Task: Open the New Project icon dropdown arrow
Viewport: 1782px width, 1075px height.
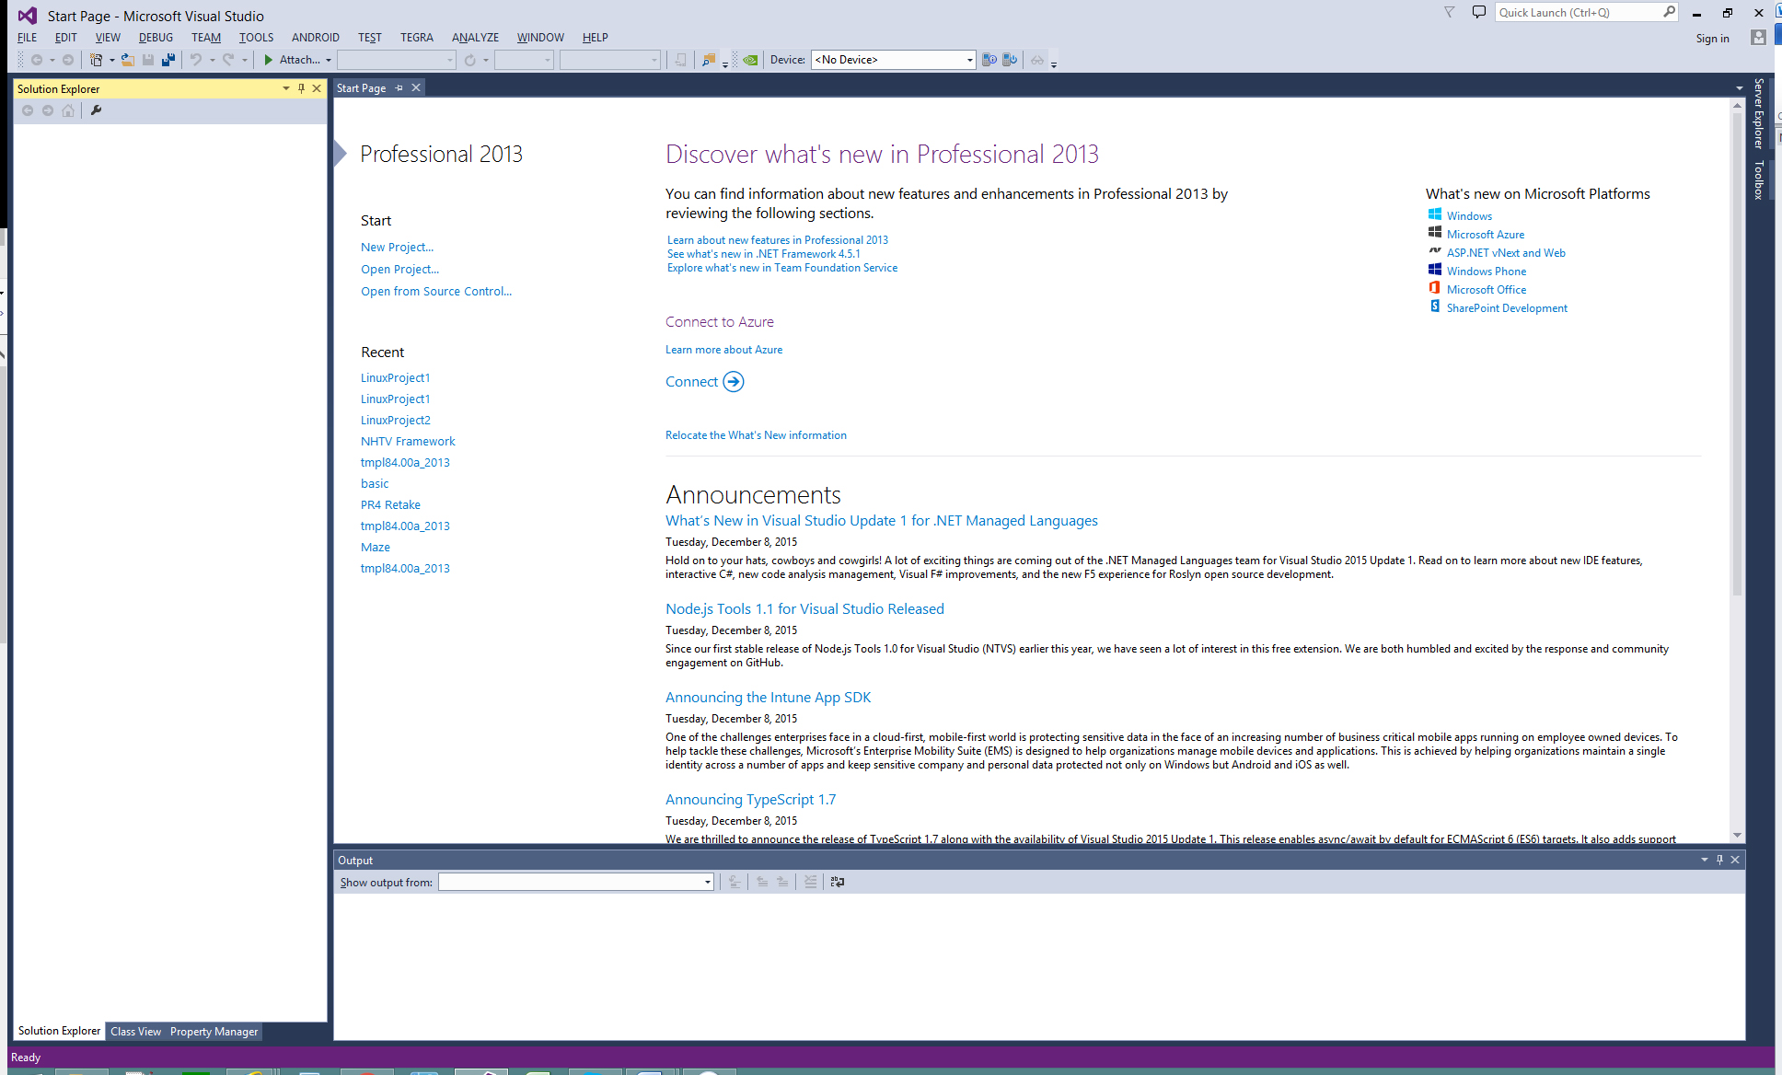Action: (x=111, y=60)
